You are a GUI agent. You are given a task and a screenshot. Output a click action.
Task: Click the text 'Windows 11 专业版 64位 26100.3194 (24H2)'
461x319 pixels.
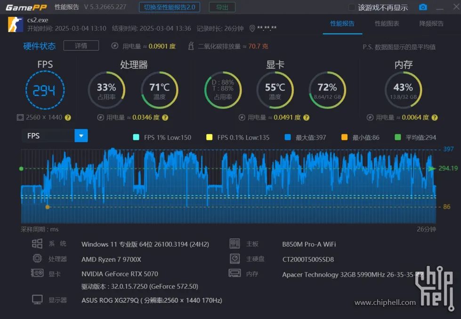(145, 244)
